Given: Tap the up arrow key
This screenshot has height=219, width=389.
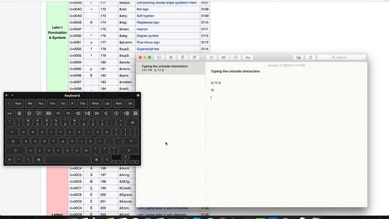Looking at the screenshot, I should [125, 158].
